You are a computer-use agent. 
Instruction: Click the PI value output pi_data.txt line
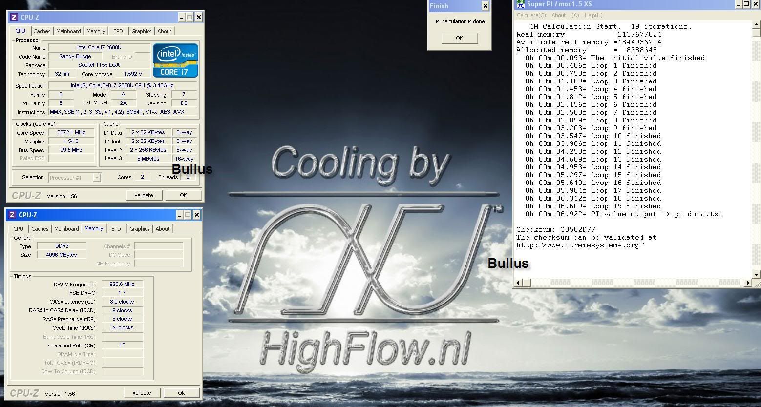tap(624, 214)
